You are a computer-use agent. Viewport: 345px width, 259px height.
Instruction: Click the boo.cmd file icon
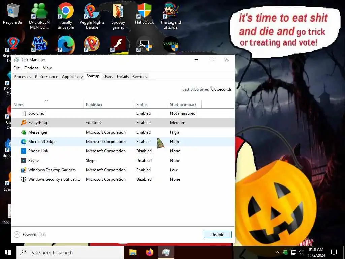pos(23,113)
